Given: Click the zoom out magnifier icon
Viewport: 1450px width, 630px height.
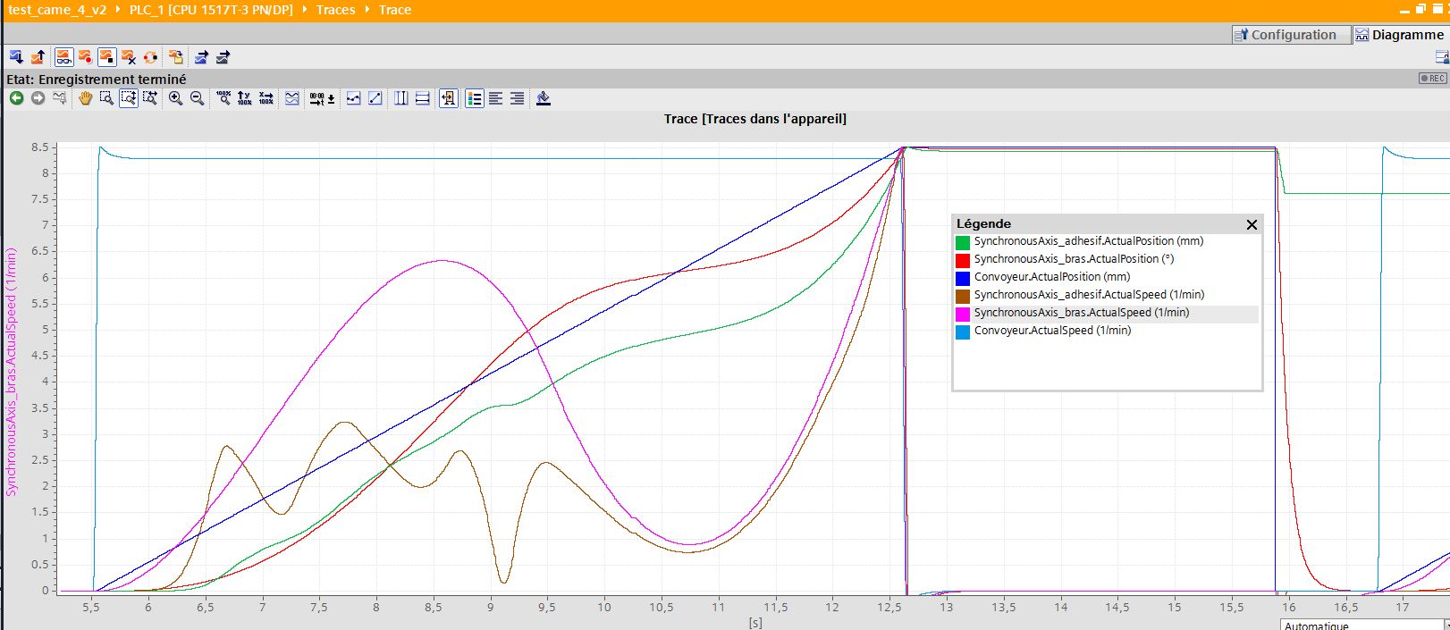Looking at the screenshot, I should pyautogui.click(x=197, y=98).
